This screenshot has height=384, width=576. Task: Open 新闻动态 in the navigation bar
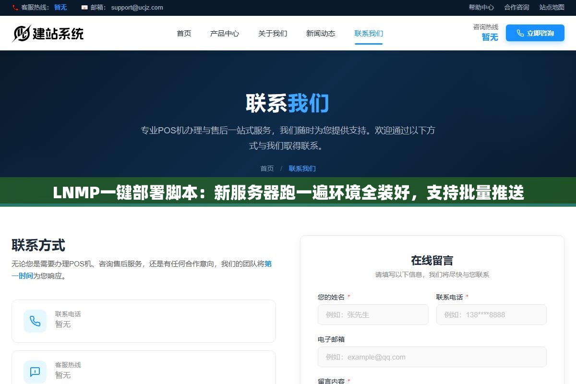321,33
